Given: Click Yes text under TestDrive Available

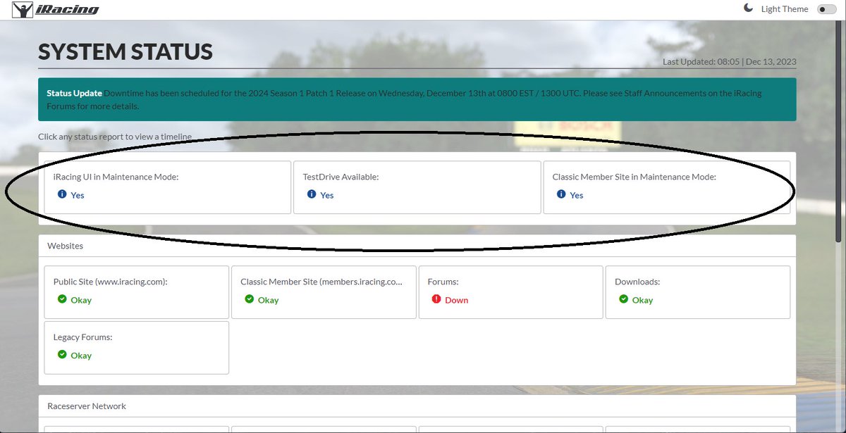Looking at the screenshot, I should pos(327,195).
